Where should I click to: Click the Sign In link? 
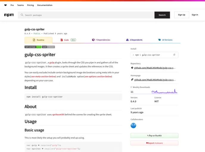click(x=195, y=15)
